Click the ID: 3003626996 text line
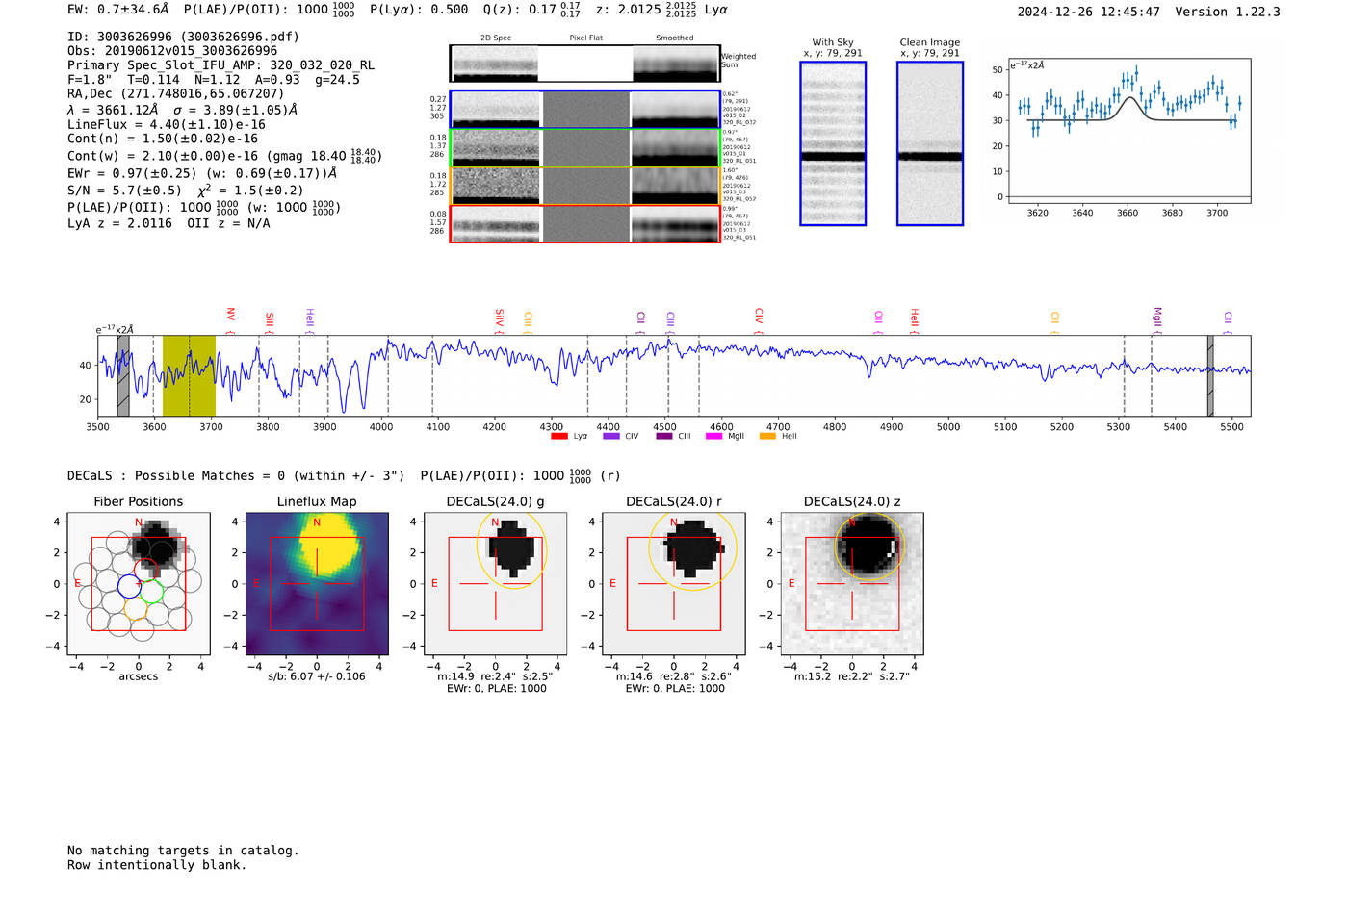Viewport: 1348px width, 917px height. pos(183,37)
